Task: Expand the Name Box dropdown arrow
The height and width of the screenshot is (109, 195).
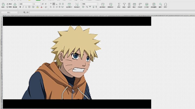Action: click(18, 12)
